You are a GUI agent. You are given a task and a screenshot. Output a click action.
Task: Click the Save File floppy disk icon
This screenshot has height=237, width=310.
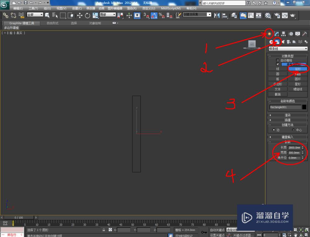pyautogui.click(x=25, y=3)
